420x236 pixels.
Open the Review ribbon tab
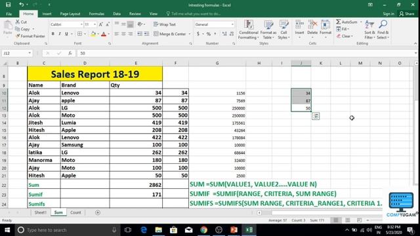[135, 14]
